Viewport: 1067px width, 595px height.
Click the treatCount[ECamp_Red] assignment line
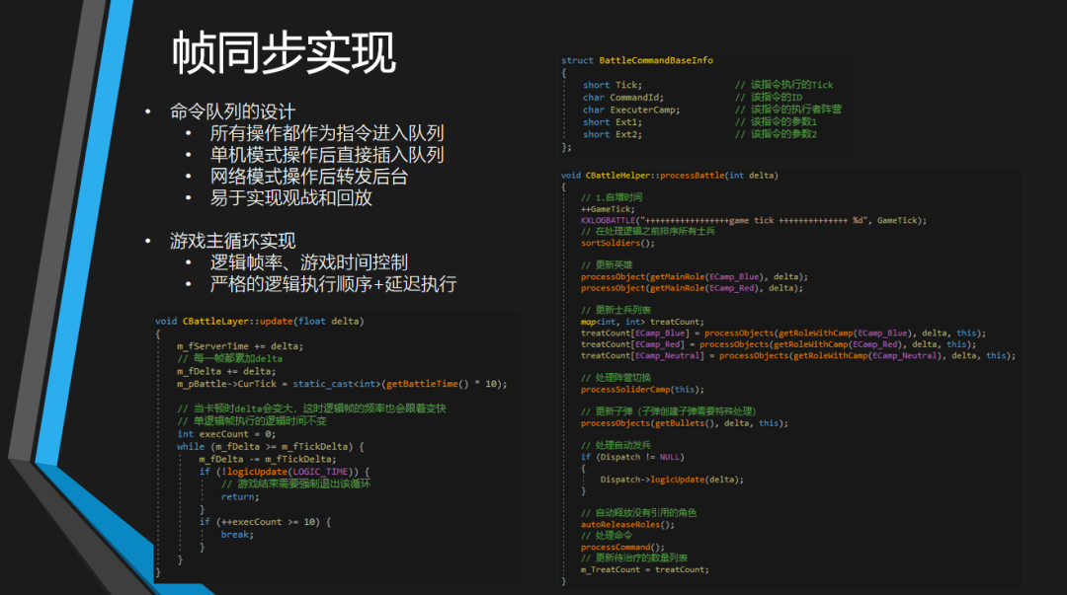[779, 344]
